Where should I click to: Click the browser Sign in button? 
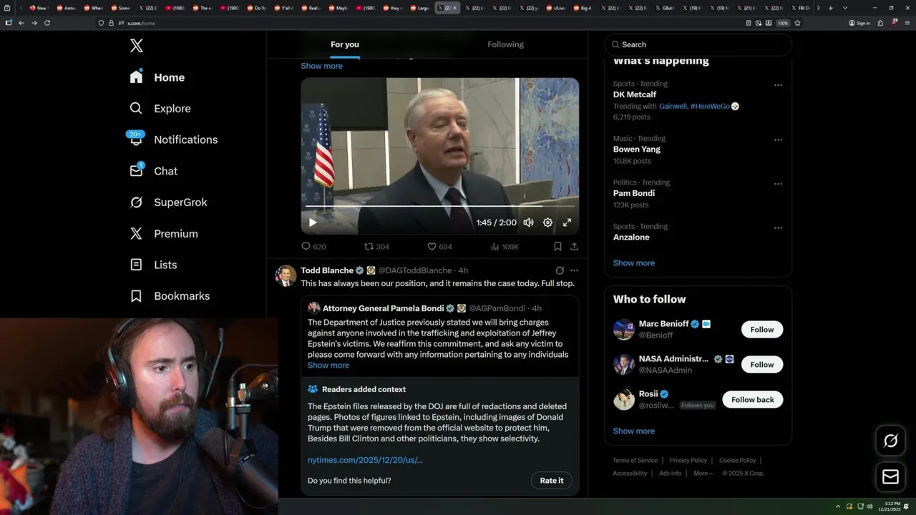tap(859, 23)
